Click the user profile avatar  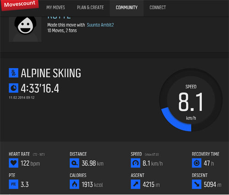click(x=25, y=29)
